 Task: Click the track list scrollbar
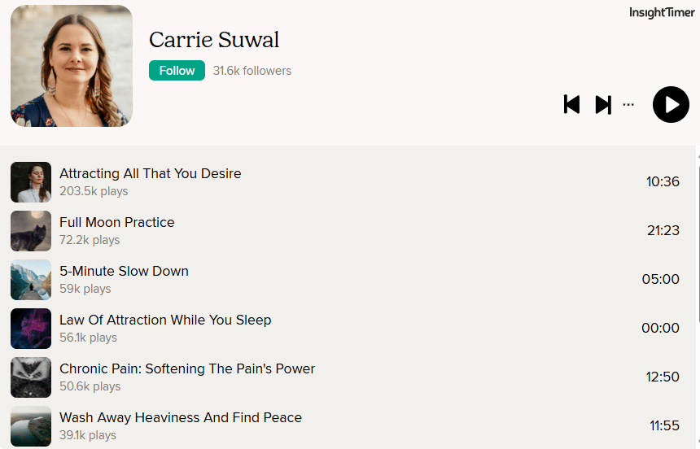pos(698,241)
